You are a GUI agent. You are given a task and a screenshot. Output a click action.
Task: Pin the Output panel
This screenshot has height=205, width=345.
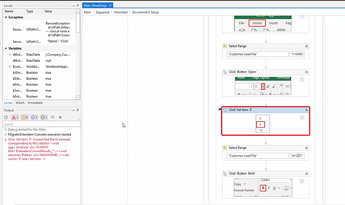point(77,110)
